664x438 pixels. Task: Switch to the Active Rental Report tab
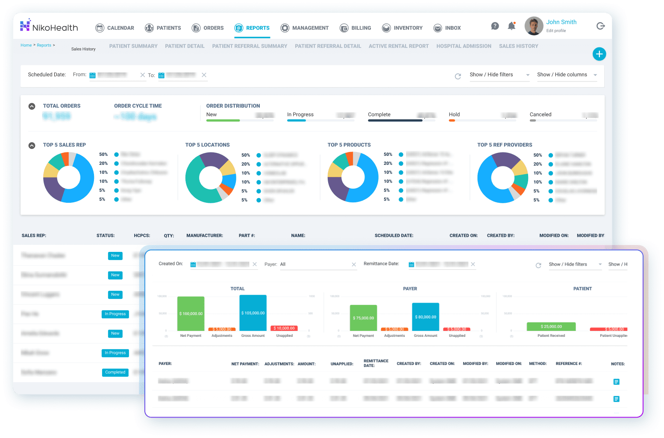[398, 46]
